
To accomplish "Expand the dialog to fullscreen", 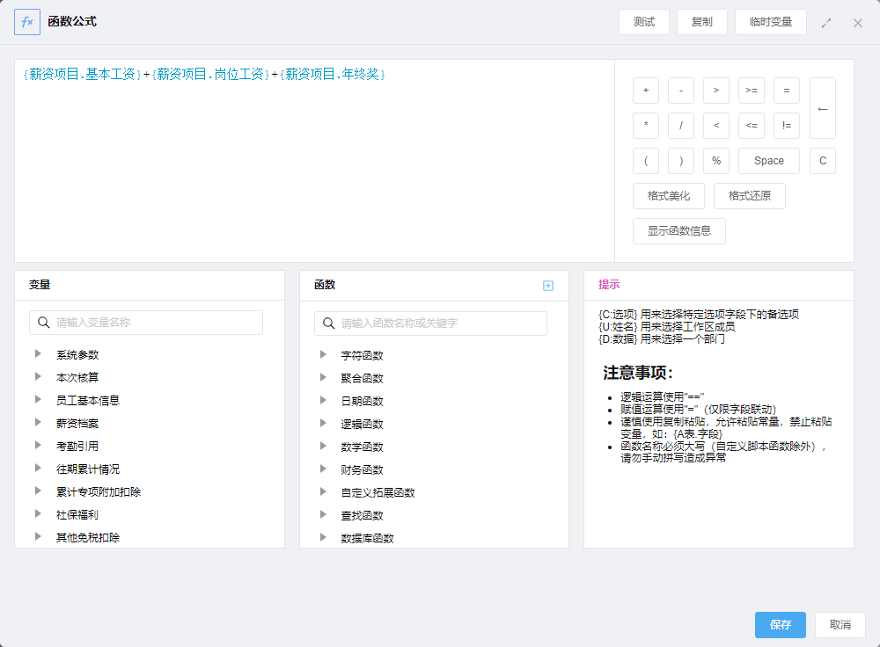I will (826, 23).
